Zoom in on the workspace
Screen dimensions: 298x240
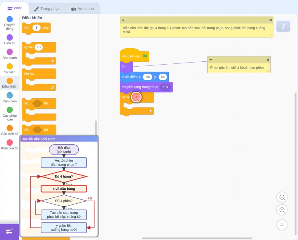[x=282, y=197]
